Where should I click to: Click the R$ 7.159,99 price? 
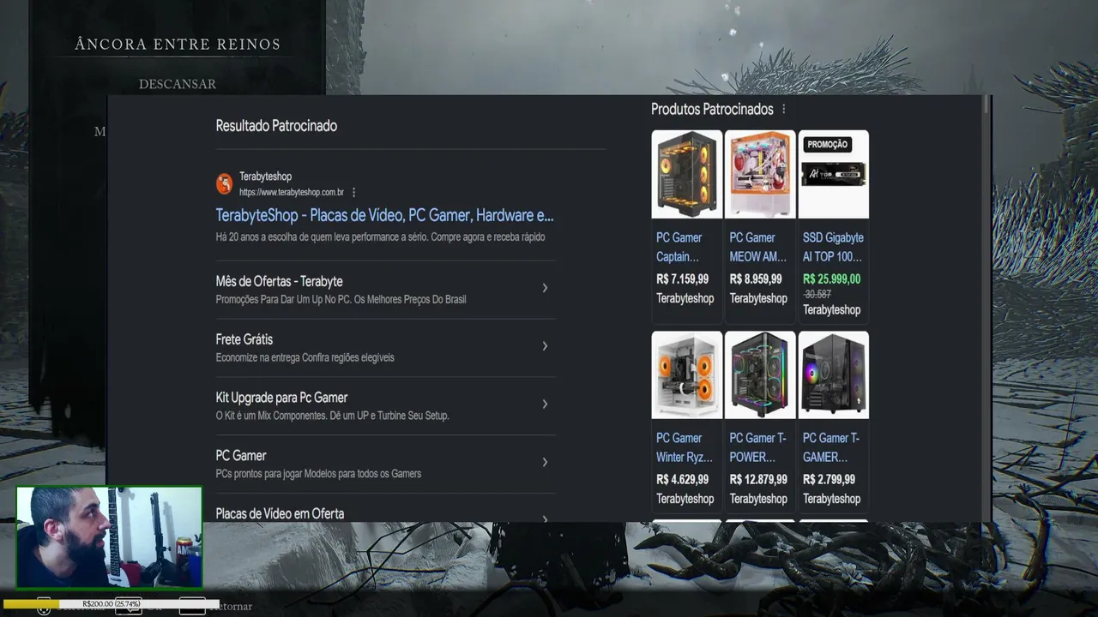pyautogui.click(x=683, y=279)
